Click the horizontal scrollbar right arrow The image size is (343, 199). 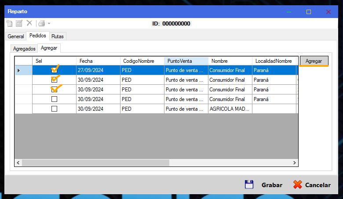295,163
